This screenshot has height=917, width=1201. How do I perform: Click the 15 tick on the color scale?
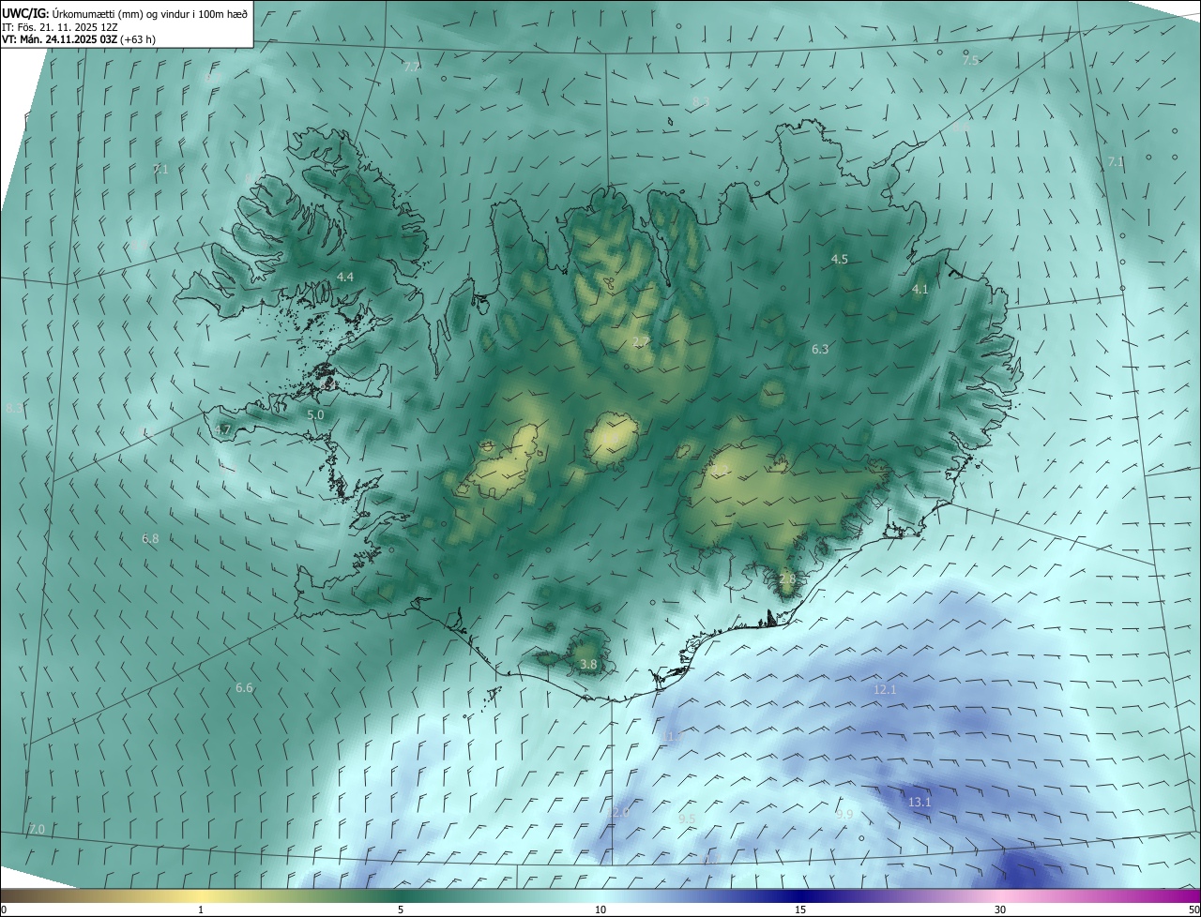click(800, 909)
